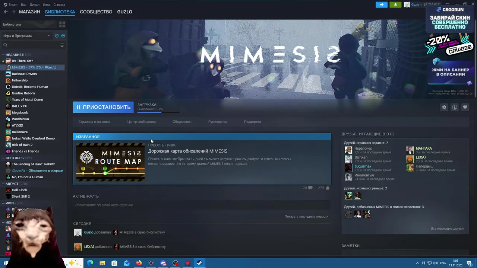Open the Steam menu
477x268 pixels.
point(10,4)
